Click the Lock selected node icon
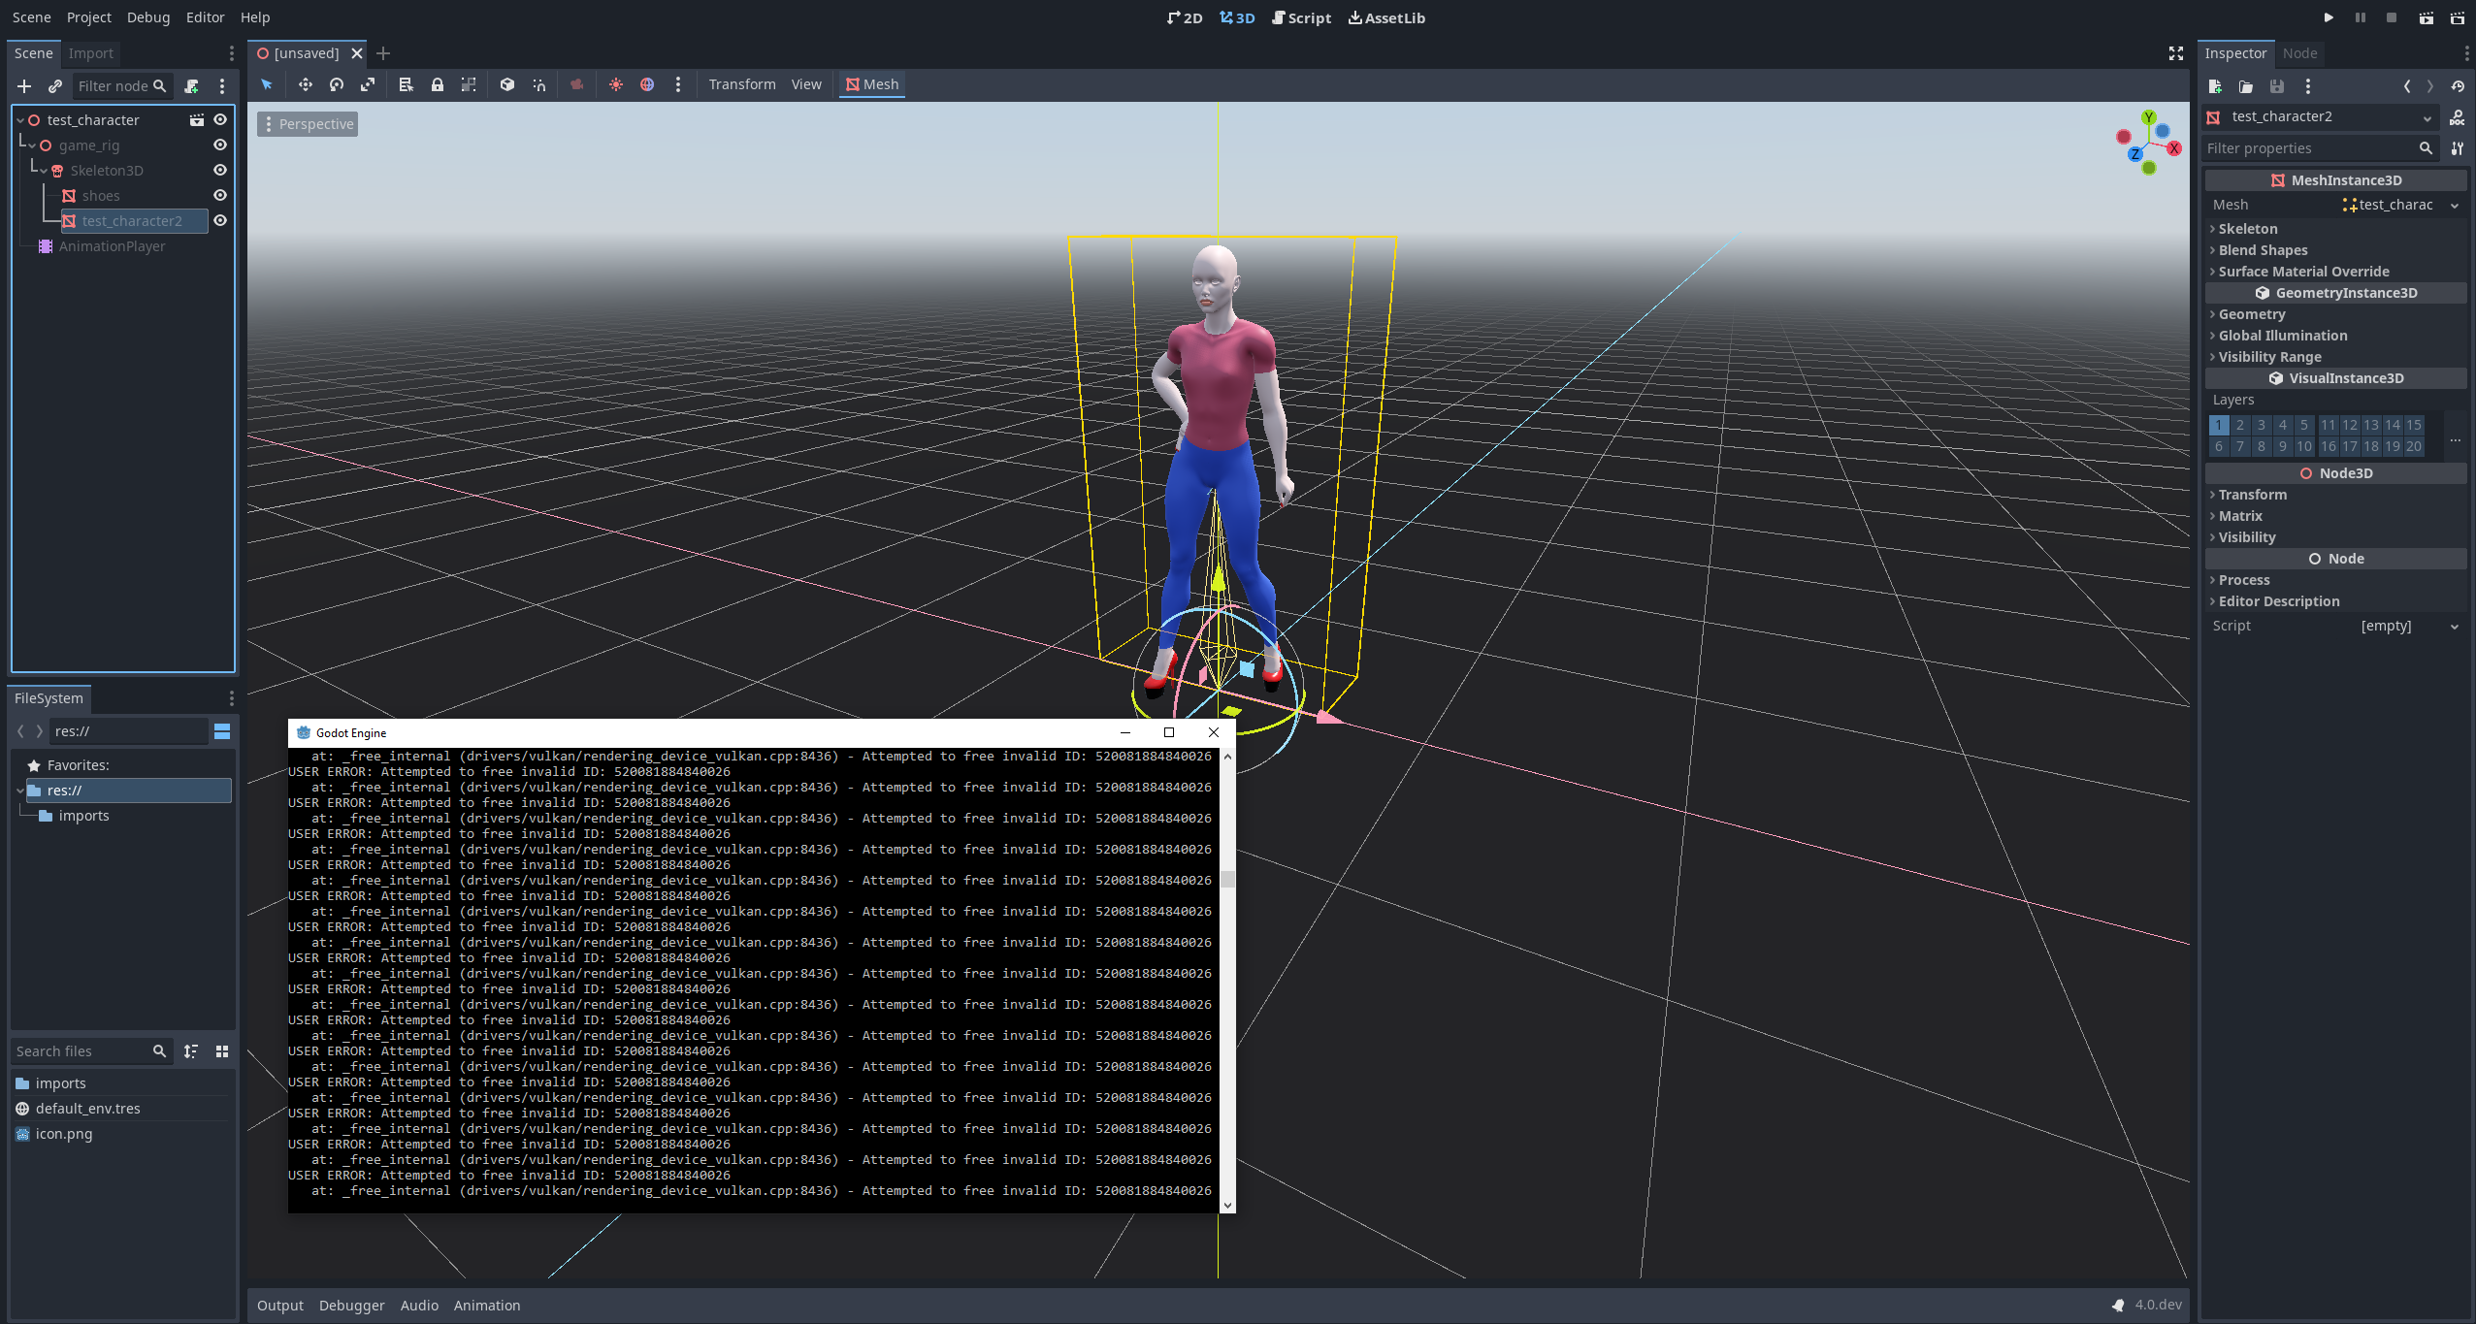 pyautogui.click(x=438, y=85)
